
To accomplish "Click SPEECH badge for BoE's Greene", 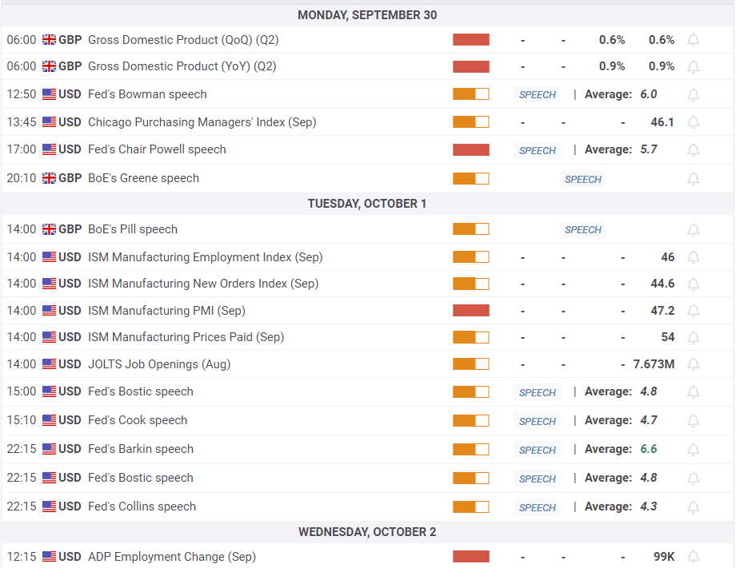I will (583, 180).
